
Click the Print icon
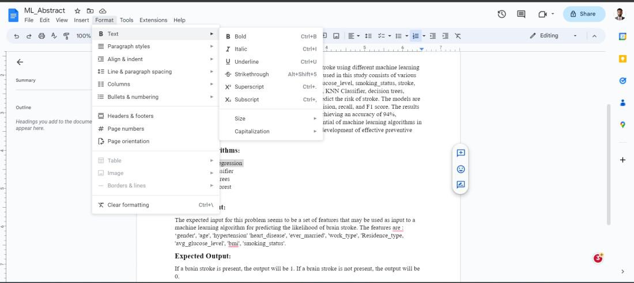[x=41, y=36]
